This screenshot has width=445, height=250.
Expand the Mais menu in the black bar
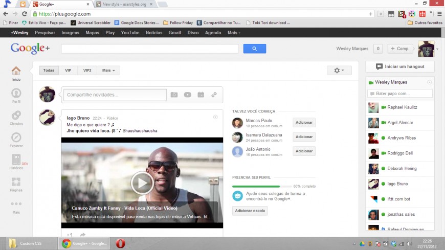pos(234,33)
